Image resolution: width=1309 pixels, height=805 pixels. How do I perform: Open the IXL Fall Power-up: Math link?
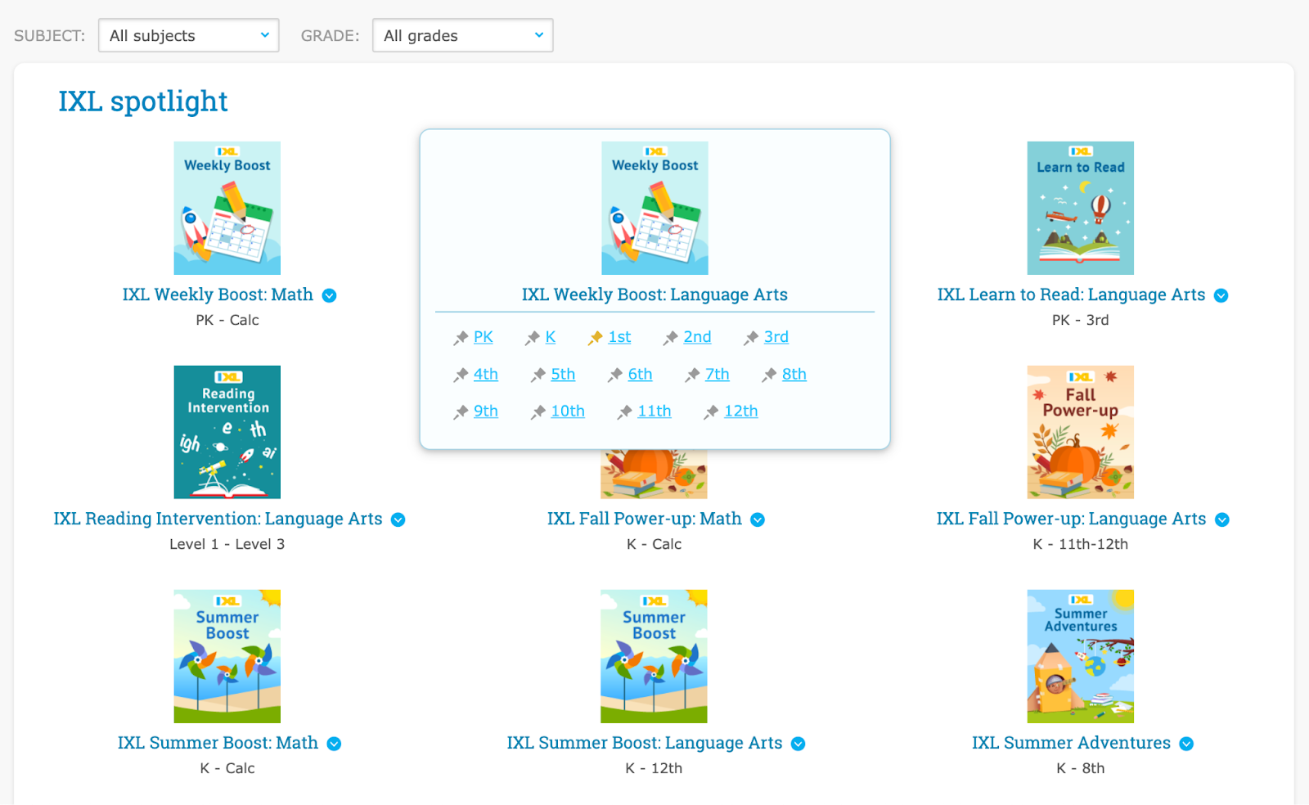click(645, 519)
